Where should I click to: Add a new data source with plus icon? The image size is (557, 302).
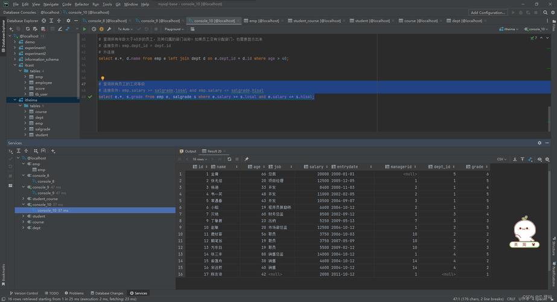tap(10, 28)
